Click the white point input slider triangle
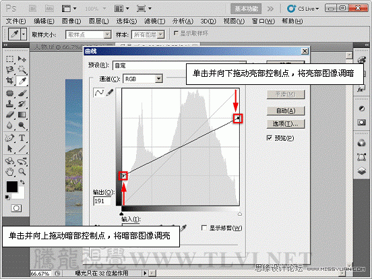Screen dimensions: 372x279 240,214
